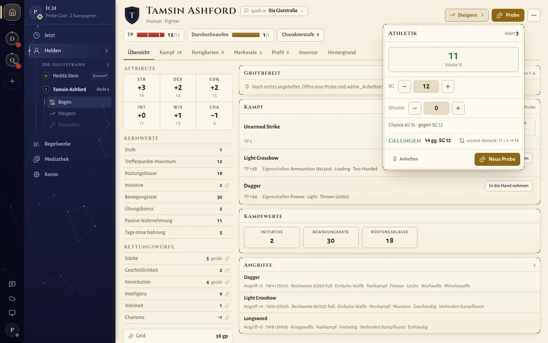Switch to the Kampf tab
The width and height of the screenshot is (548, 343).
point(170,52)
